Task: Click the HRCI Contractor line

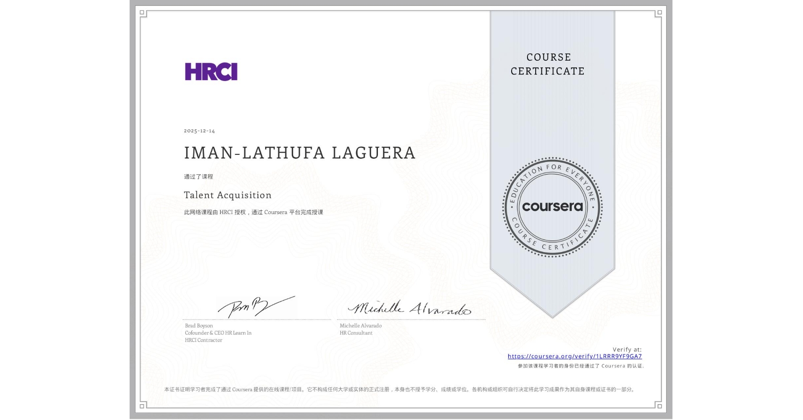Action: click(203, 340)
